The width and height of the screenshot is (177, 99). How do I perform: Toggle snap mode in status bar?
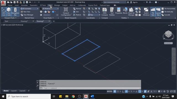118,91
